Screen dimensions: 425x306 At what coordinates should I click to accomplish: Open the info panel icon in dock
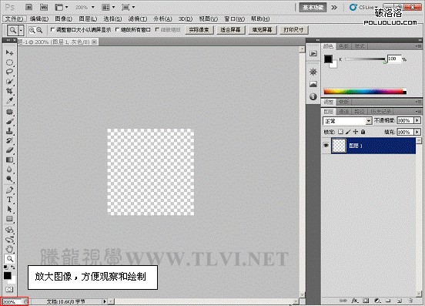[313, 96]
